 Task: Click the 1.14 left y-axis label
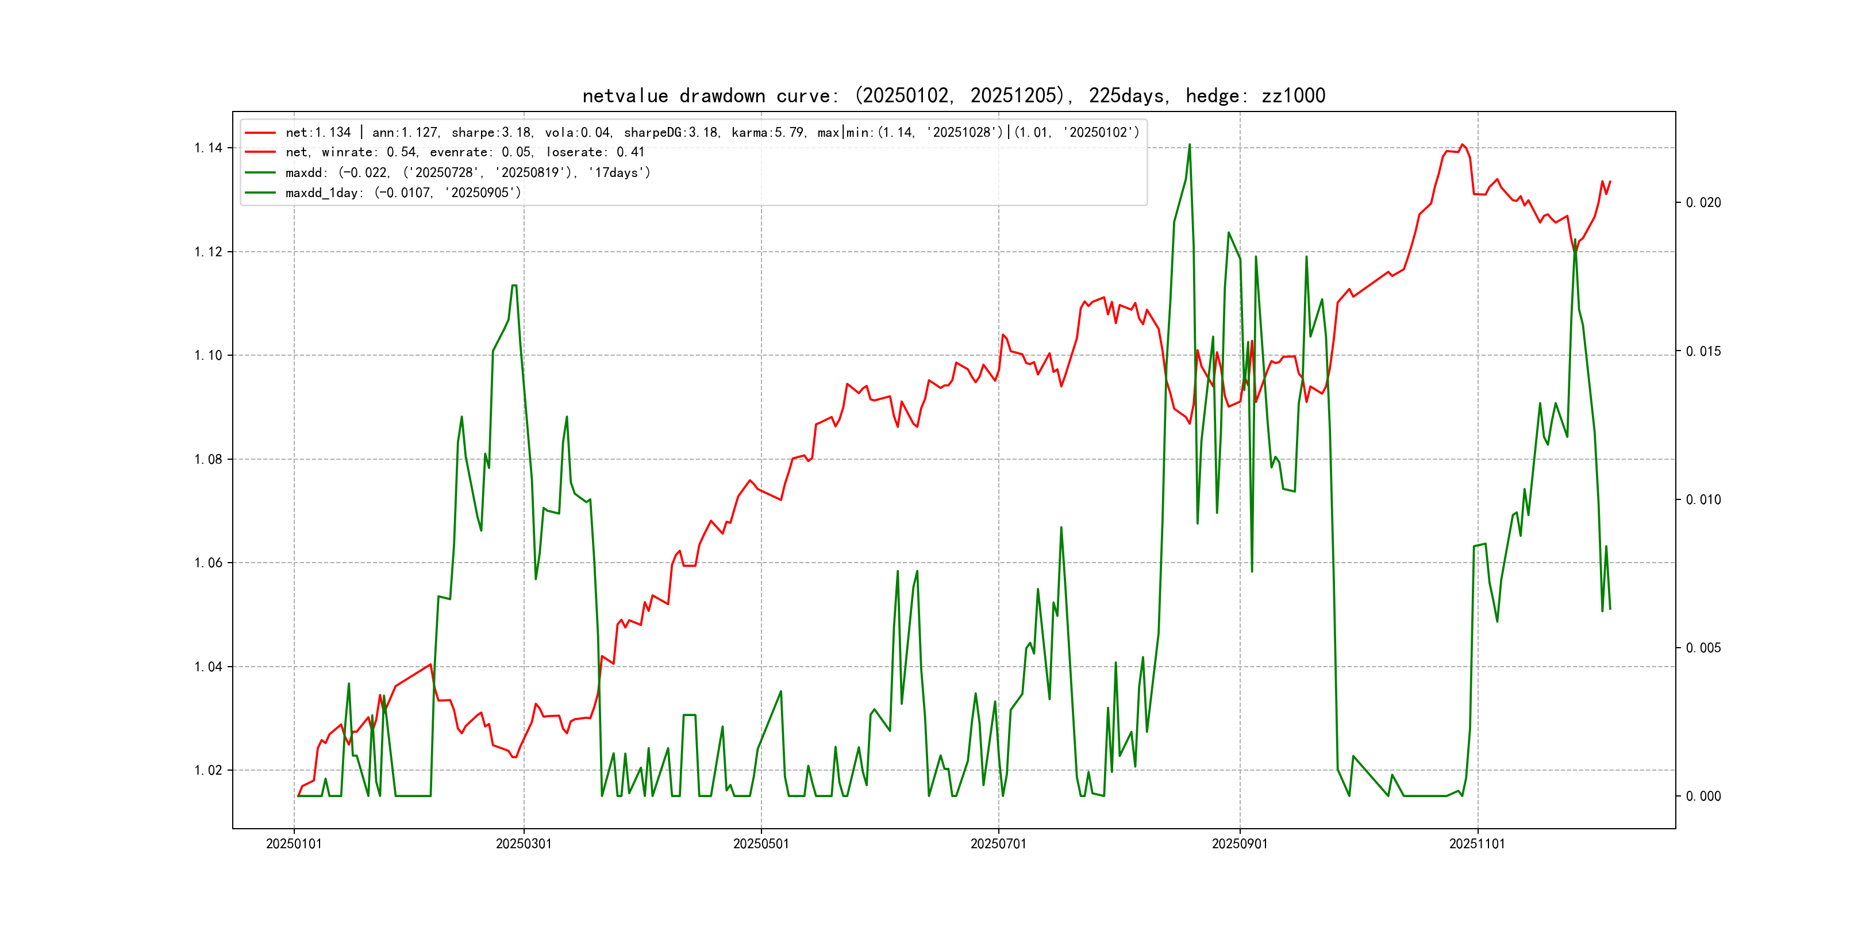coord(208,148)
